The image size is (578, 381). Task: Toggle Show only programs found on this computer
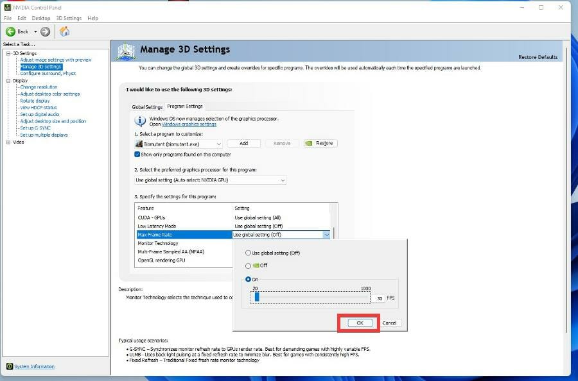coord(137,154)
